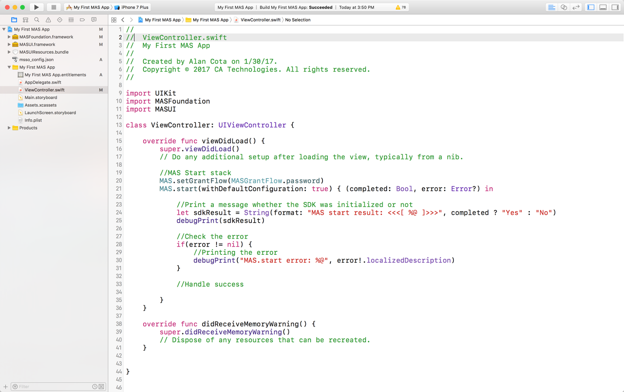Open the related items grid menu
This screenshot has height=392, width=624.
pyautogui.click(x=114, y=20)
